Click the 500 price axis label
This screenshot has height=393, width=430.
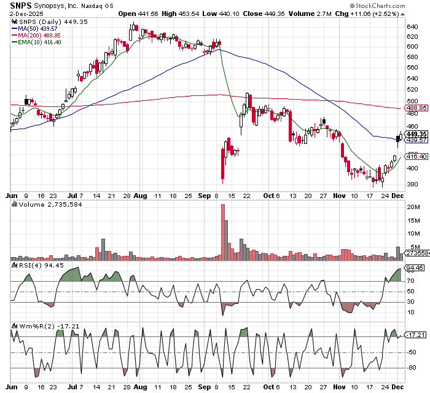412,101
